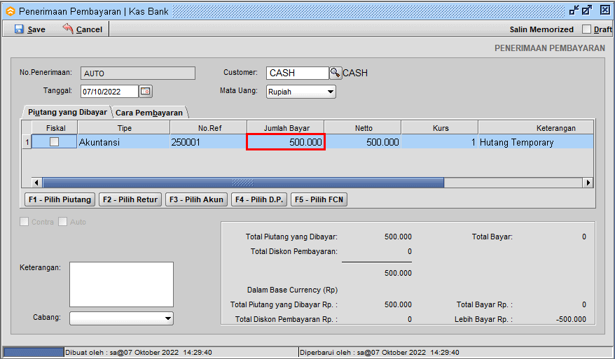Click the Jumlah Bayar cell 500.000
Viewport: 615px width, 359px height.
286,142
